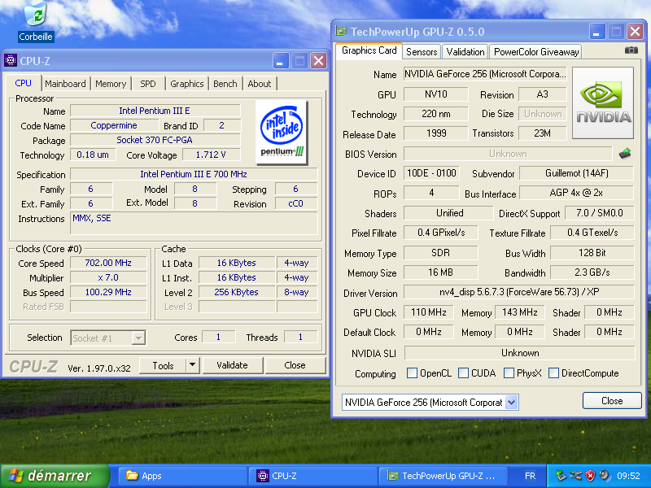Open the Socket #1 selection dropdown
Viewport: 651px width, 488px height.
138,338
